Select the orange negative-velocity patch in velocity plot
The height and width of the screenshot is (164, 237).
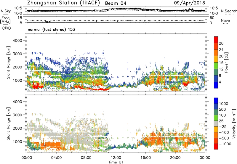tap(53, 145)
